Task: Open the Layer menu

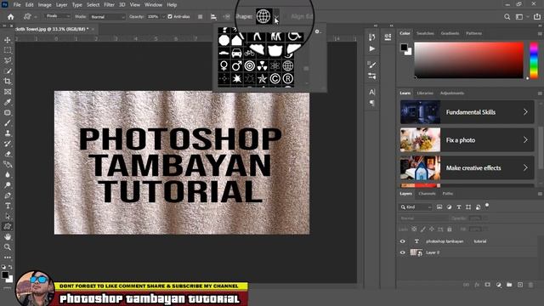Action: 62,5
